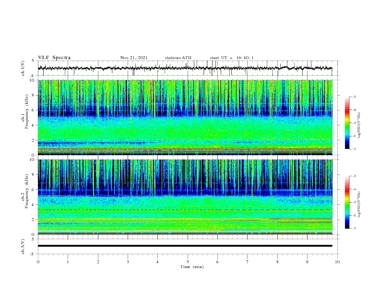Click tick label "3" on the Time axis
This screenshot has height=294, width=380.
[128, 262]
